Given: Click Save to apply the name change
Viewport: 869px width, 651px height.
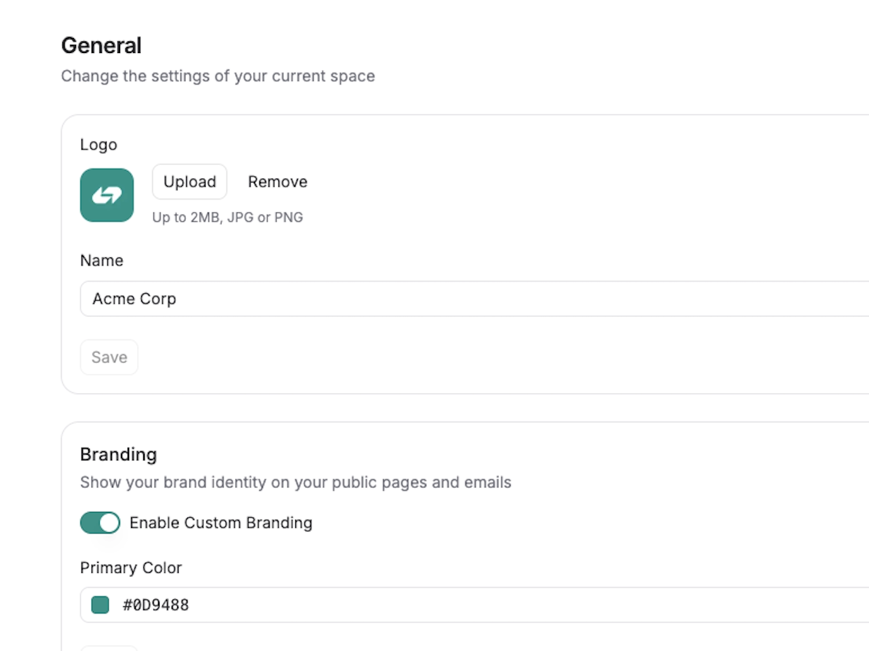Looking at the screenshot, I should [109, 357].
